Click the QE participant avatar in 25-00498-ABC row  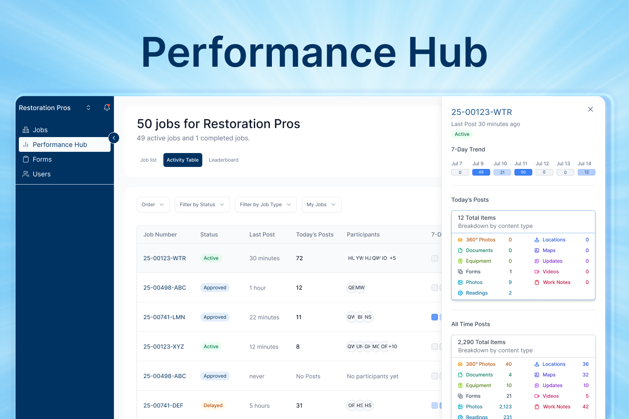pyautogui.click(x=351, y=288)
